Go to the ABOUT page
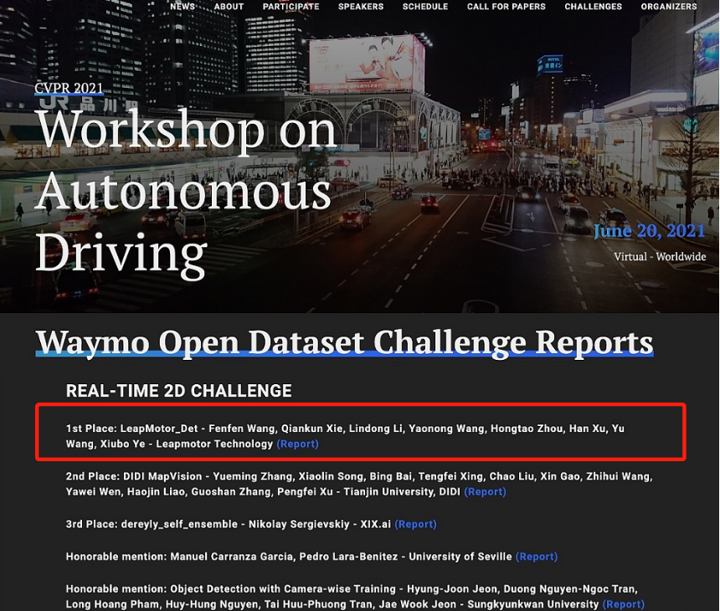720x611 pixels. 229,7
